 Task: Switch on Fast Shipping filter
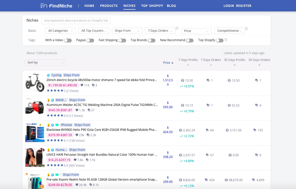click(122, 40)
